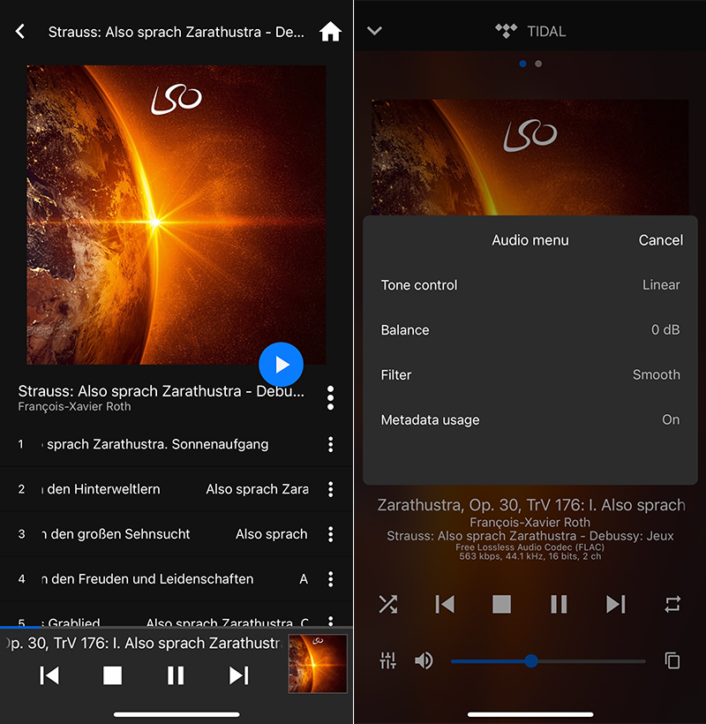Cancel the Audio menu
This screenshot has width=706, height=724.
pyautogui.click(x=660, y=240)
